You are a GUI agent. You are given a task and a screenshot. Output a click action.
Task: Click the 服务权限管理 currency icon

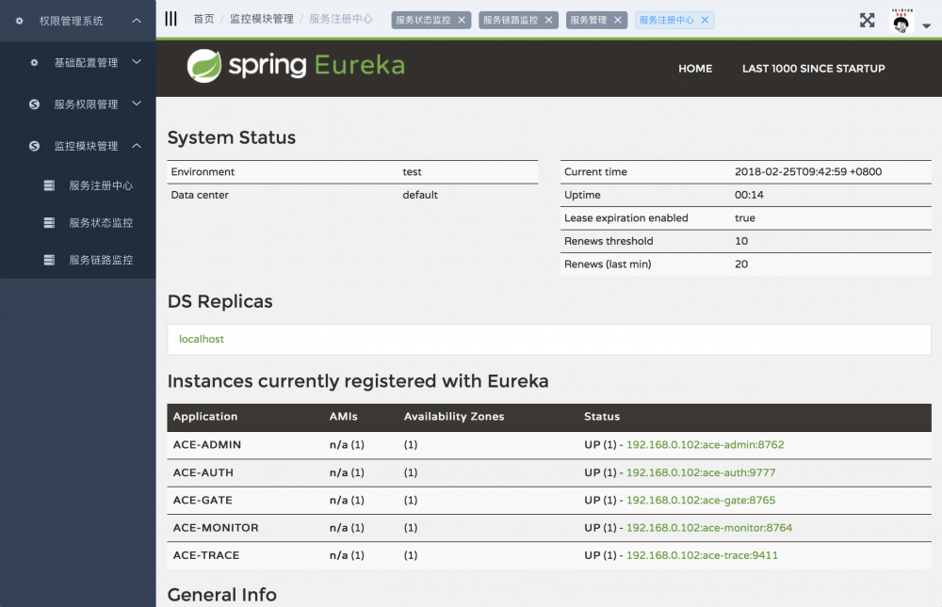pyautogui.click(x=34, y=104)
